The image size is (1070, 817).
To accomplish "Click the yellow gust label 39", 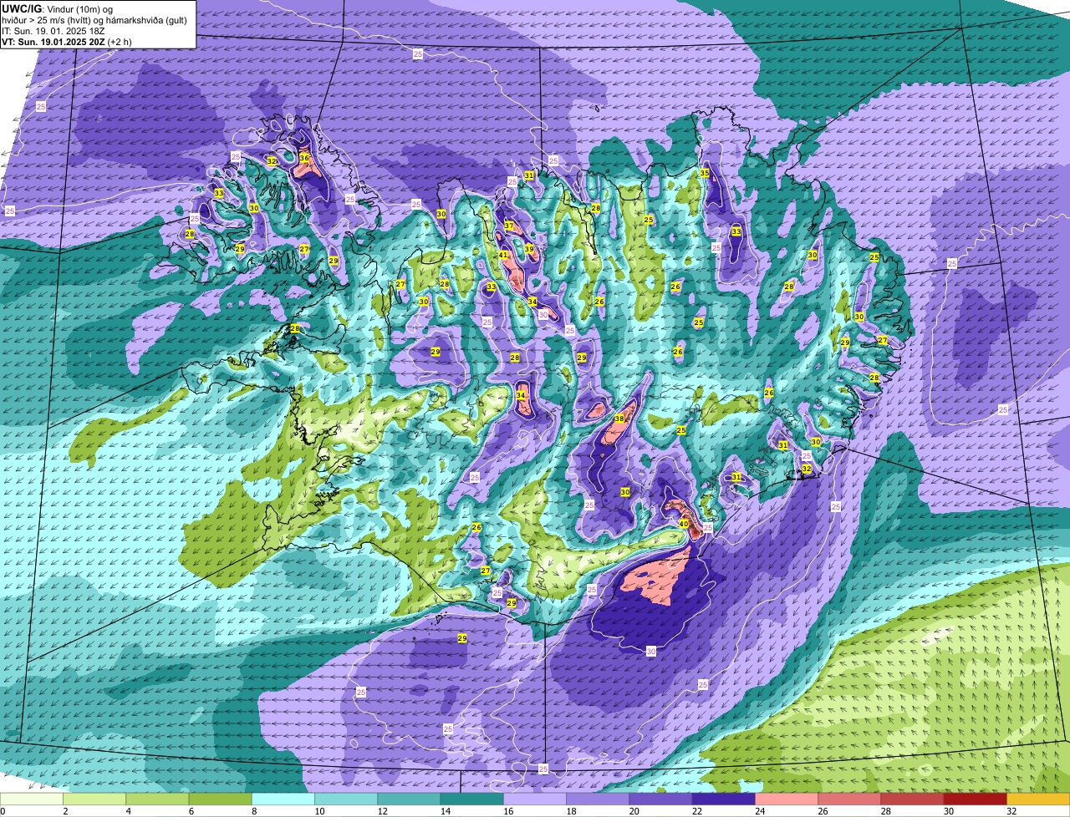I will pyautogui.click(x=528, y=249).
